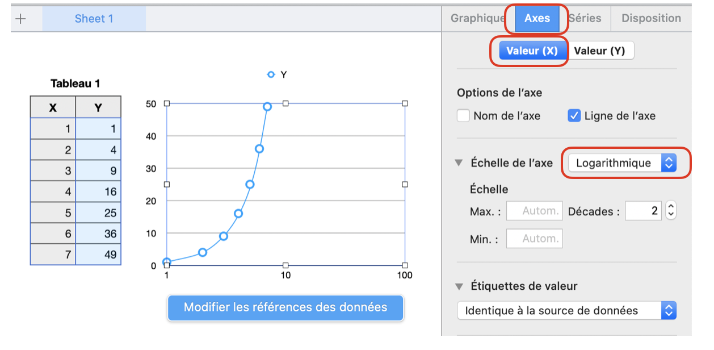
Task: Click the Max. scale input field
Action: 534,211
